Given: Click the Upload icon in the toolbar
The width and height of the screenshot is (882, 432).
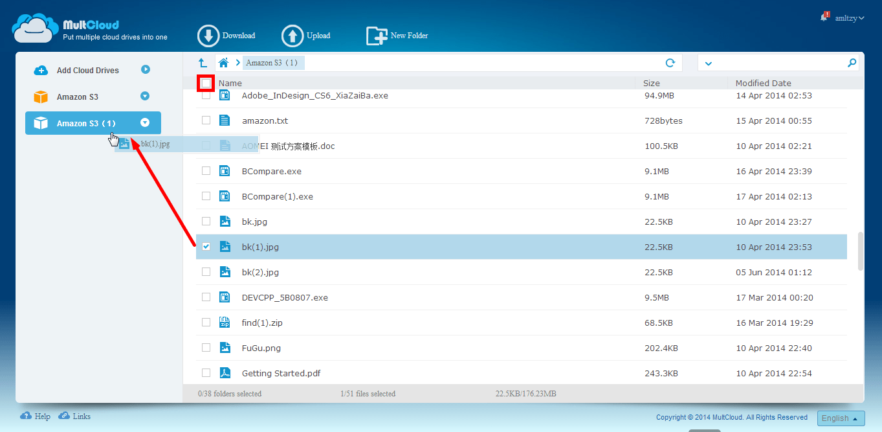Looking at the screenshot, I should coord(291,36).
